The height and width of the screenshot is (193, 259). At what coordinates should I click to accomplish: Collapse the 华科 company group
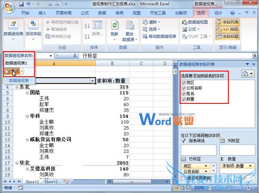click(27, 116)
